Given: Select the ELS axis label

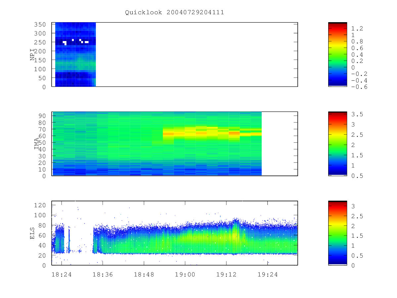Looking at the screenshot, I should tap(32, 233).
